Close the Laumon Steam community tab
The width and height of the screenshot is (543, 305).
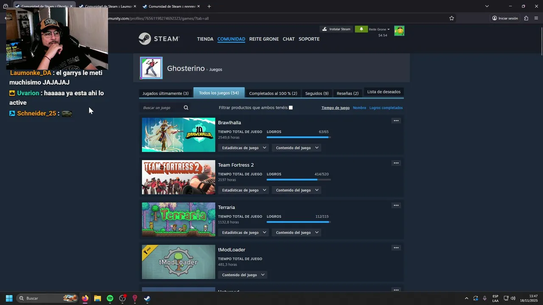pyautogui.click(x=134, y=6)
